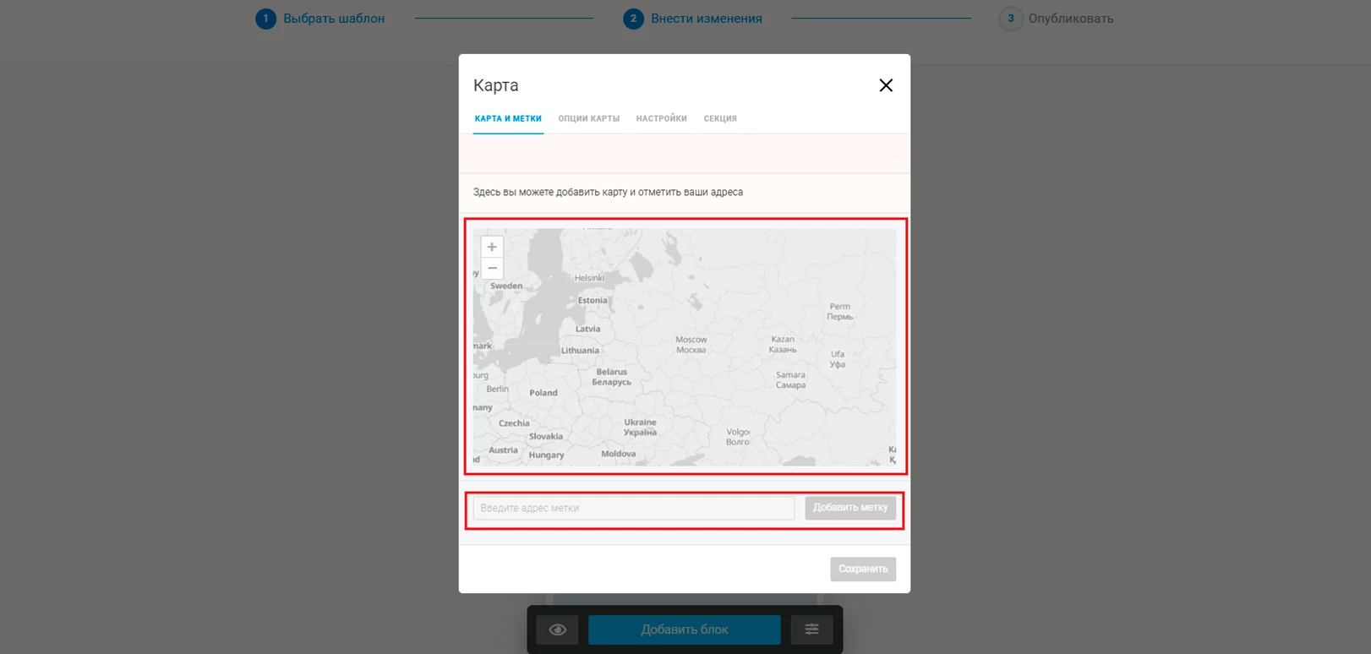Focus the Введите адрес метки field
Screen dimensions: 1371x654
coord(634,508)
